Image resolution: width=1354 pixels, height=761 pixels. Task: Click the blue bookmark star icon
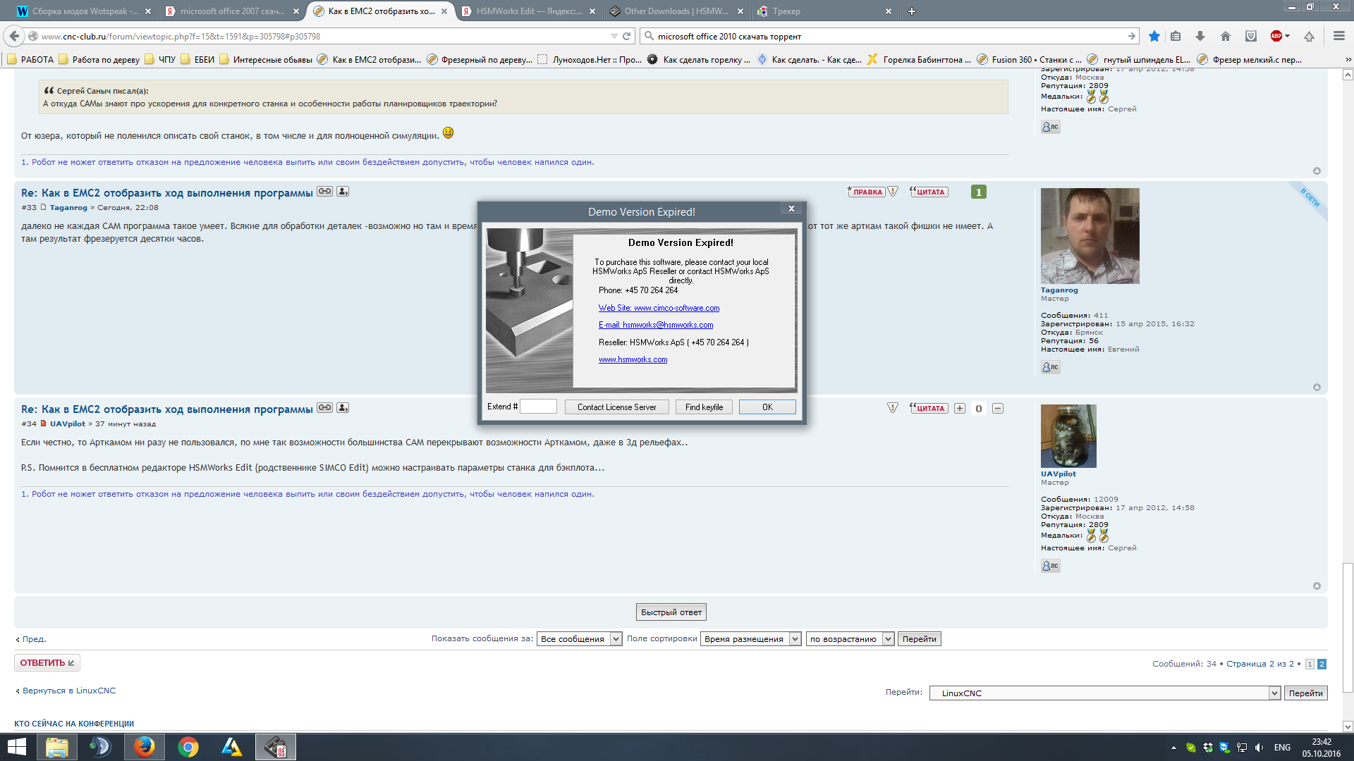tap(1154, 36)
